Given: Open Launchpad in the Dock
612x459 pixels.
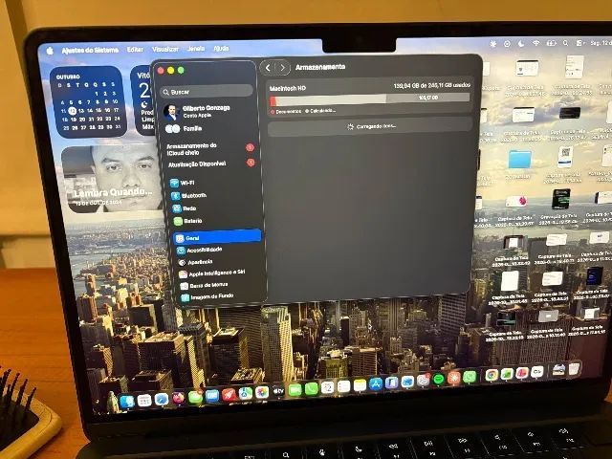Looking at the screenshot, I should coord(144,401).
